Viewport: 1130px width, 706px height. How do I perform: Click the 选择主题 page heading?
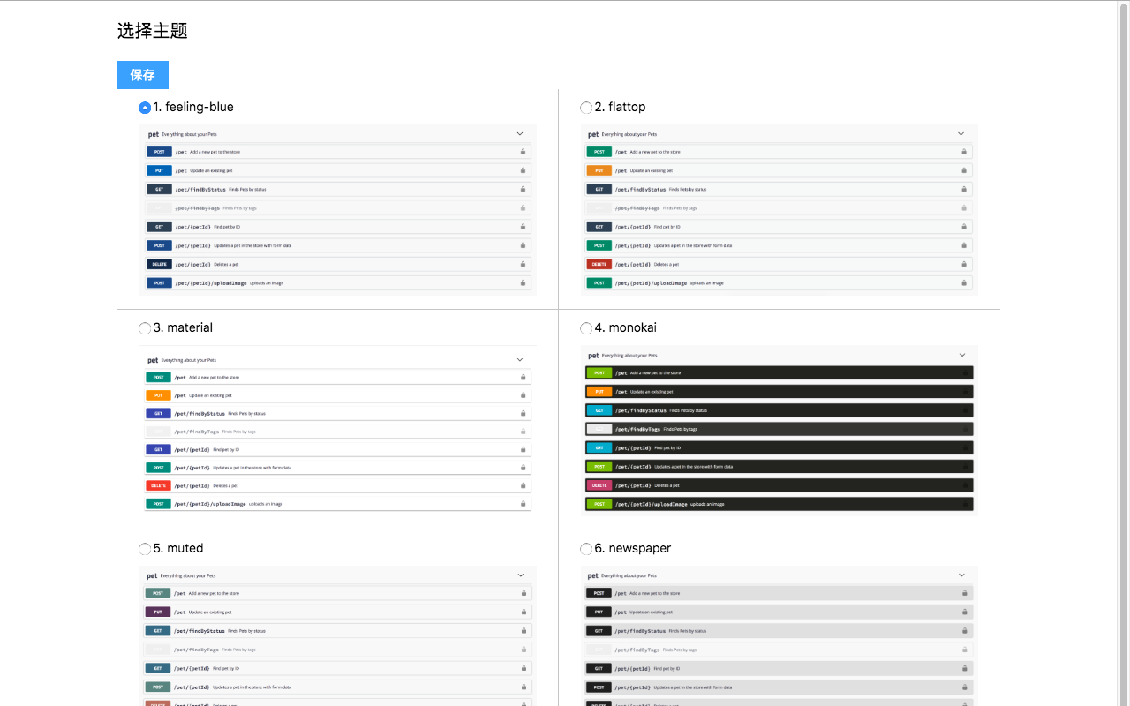tap(153, 31)
